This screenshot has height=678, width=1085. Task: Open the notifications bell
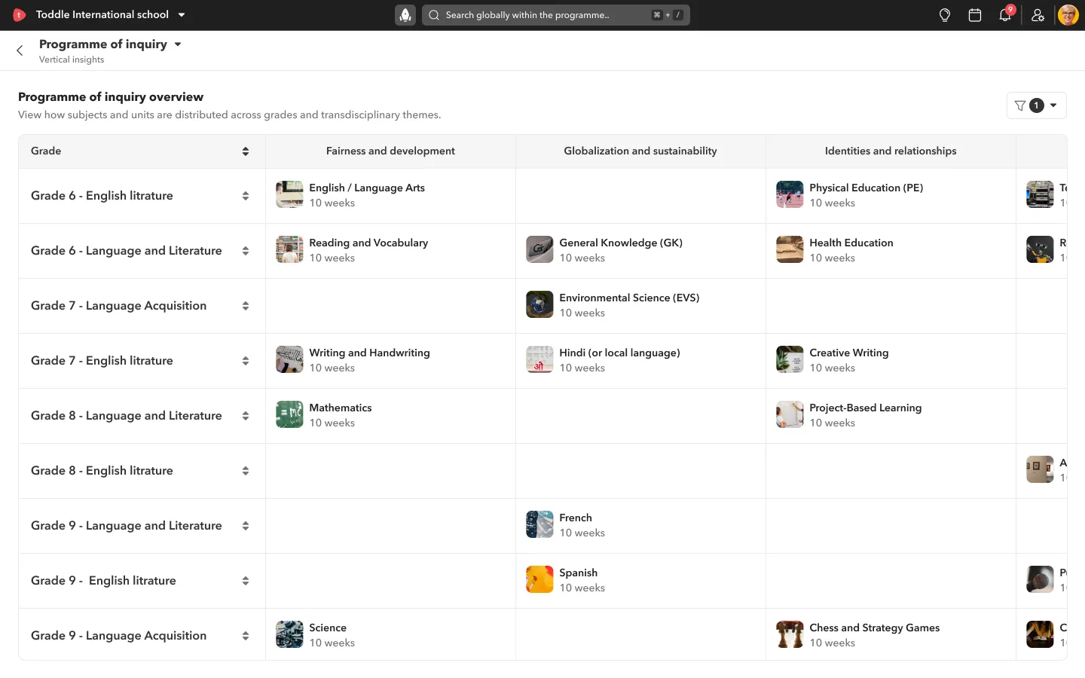pyautogui.click(x=1004, y=15)
